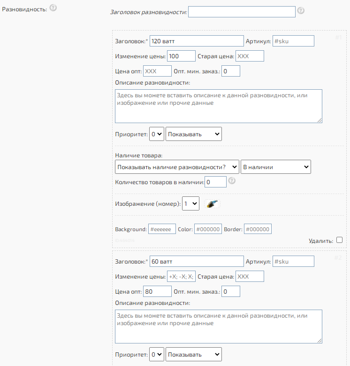Open Приоритет dropdown in the 120 ватт variant
The height and width of the screenshot is (366, 350).
[156, 134]
